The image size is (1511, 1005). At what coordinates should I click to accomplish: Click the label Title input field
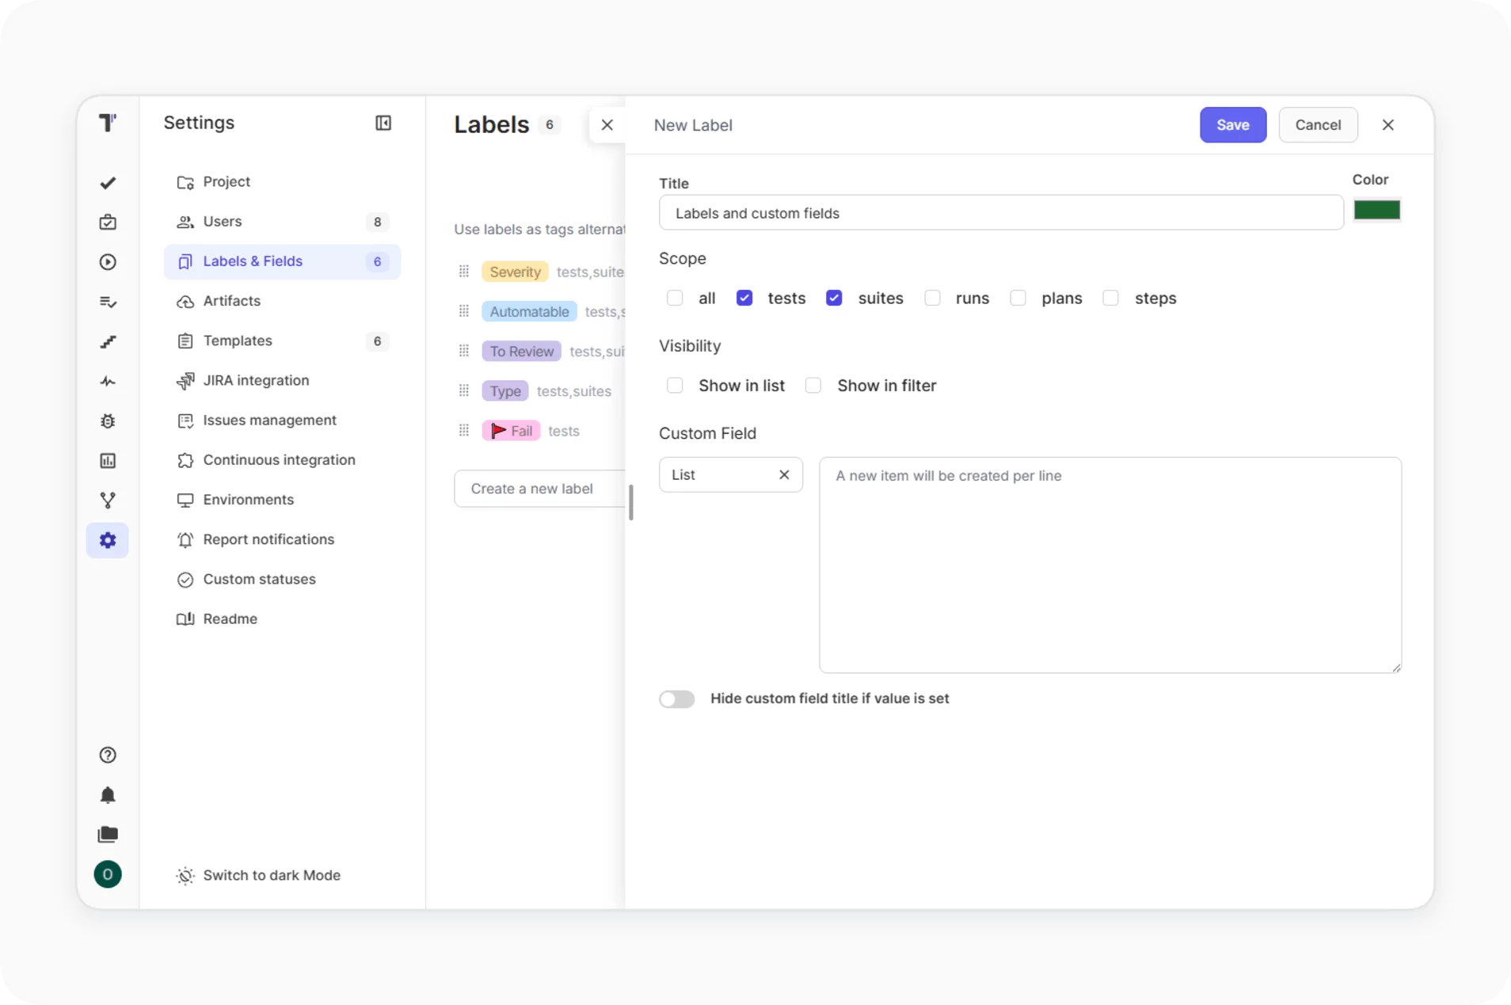click(x=1001, y=213)
